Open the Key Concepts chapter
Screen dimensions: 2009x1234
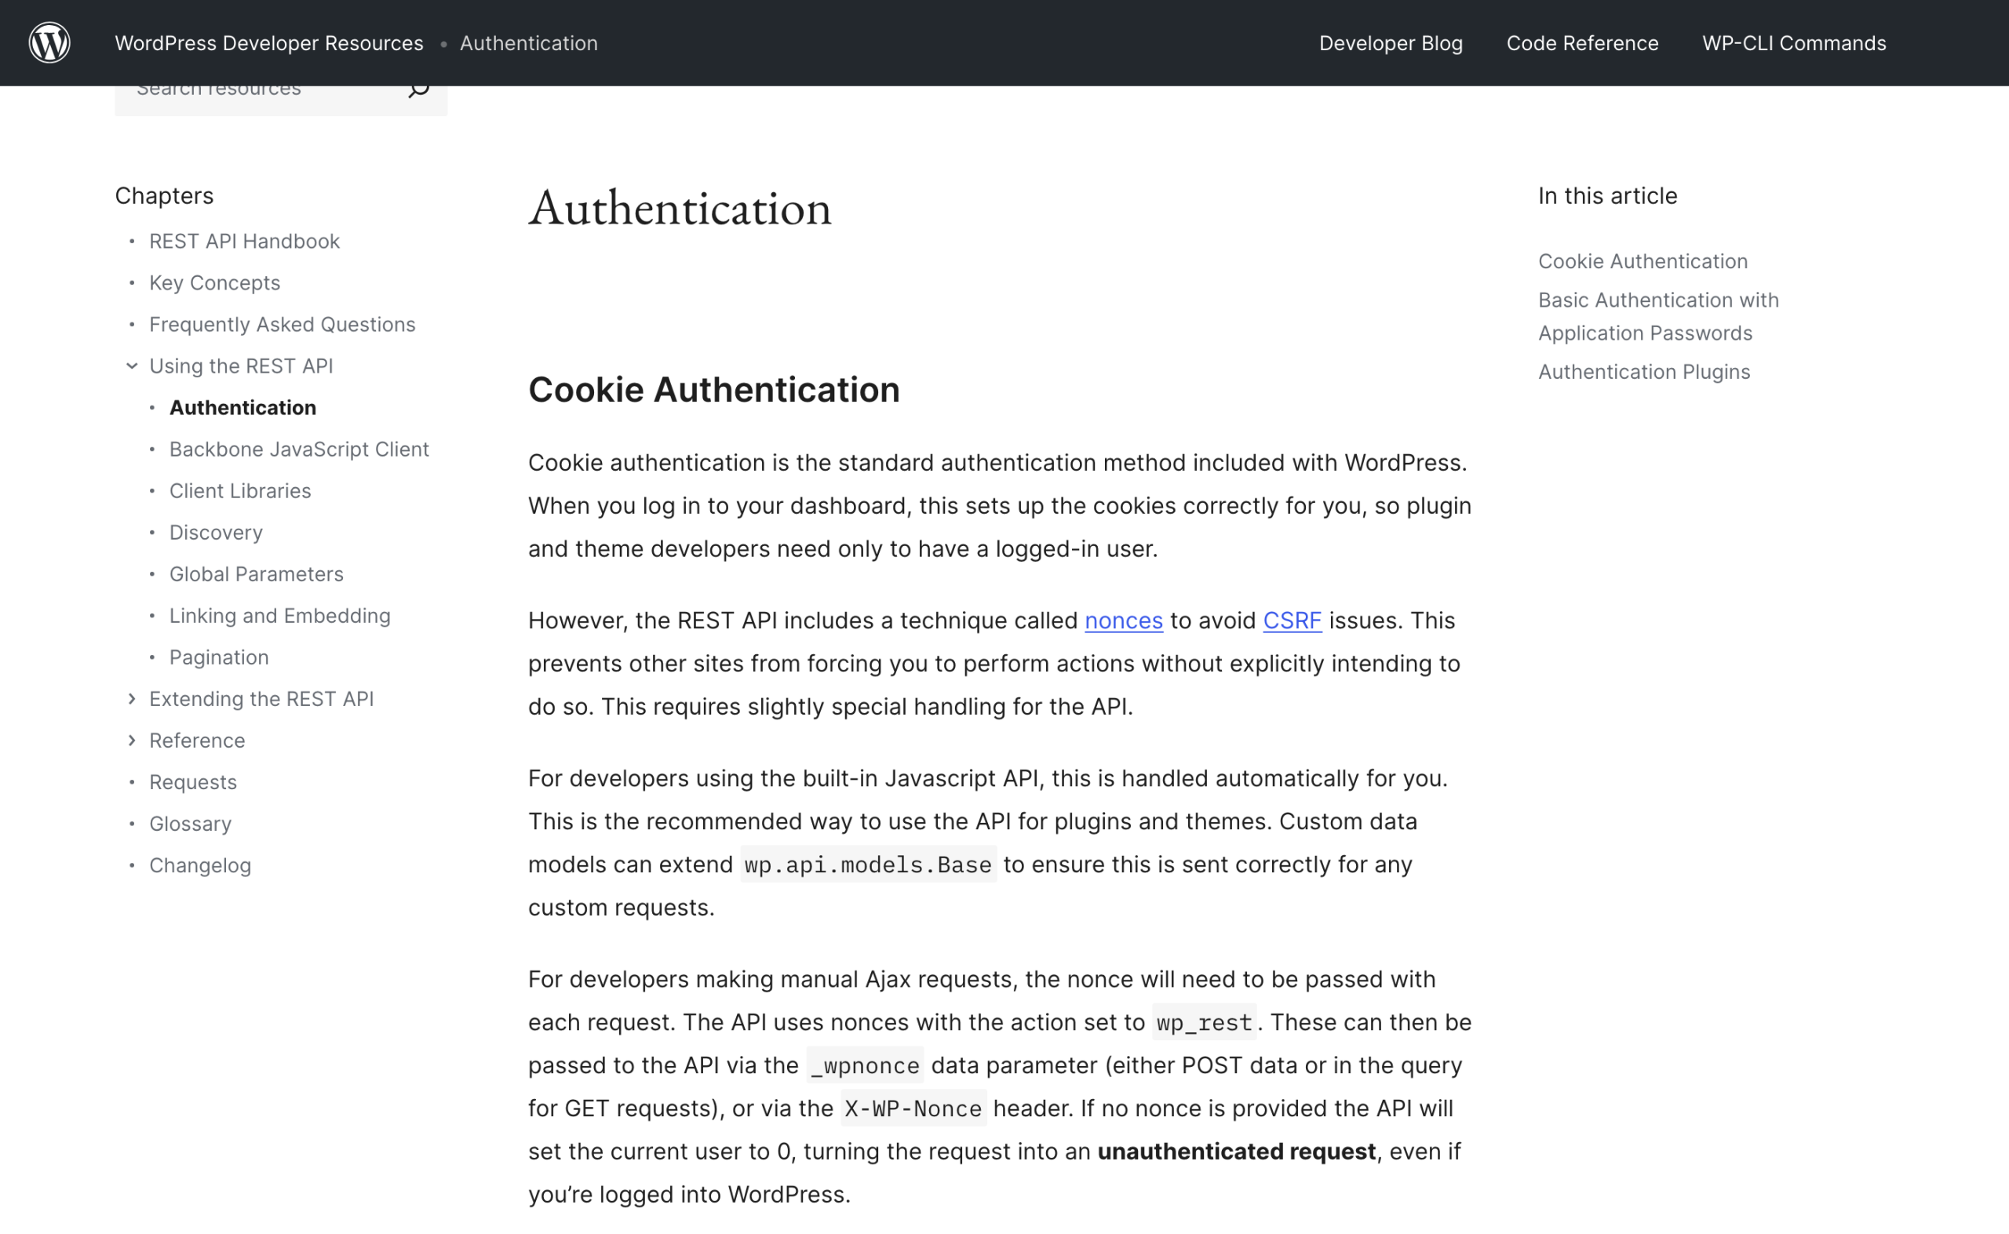(215, 283)
